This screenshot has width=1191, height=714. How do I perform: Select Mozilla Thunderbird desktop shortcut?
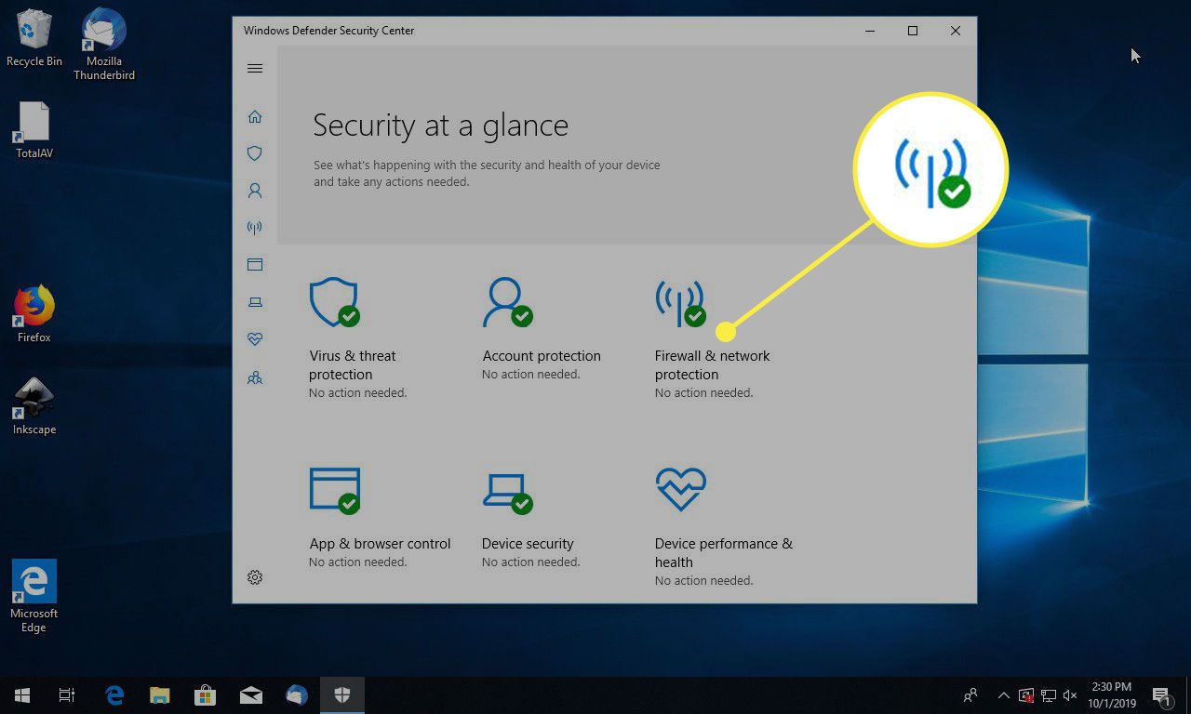click(x=104, y=45)
